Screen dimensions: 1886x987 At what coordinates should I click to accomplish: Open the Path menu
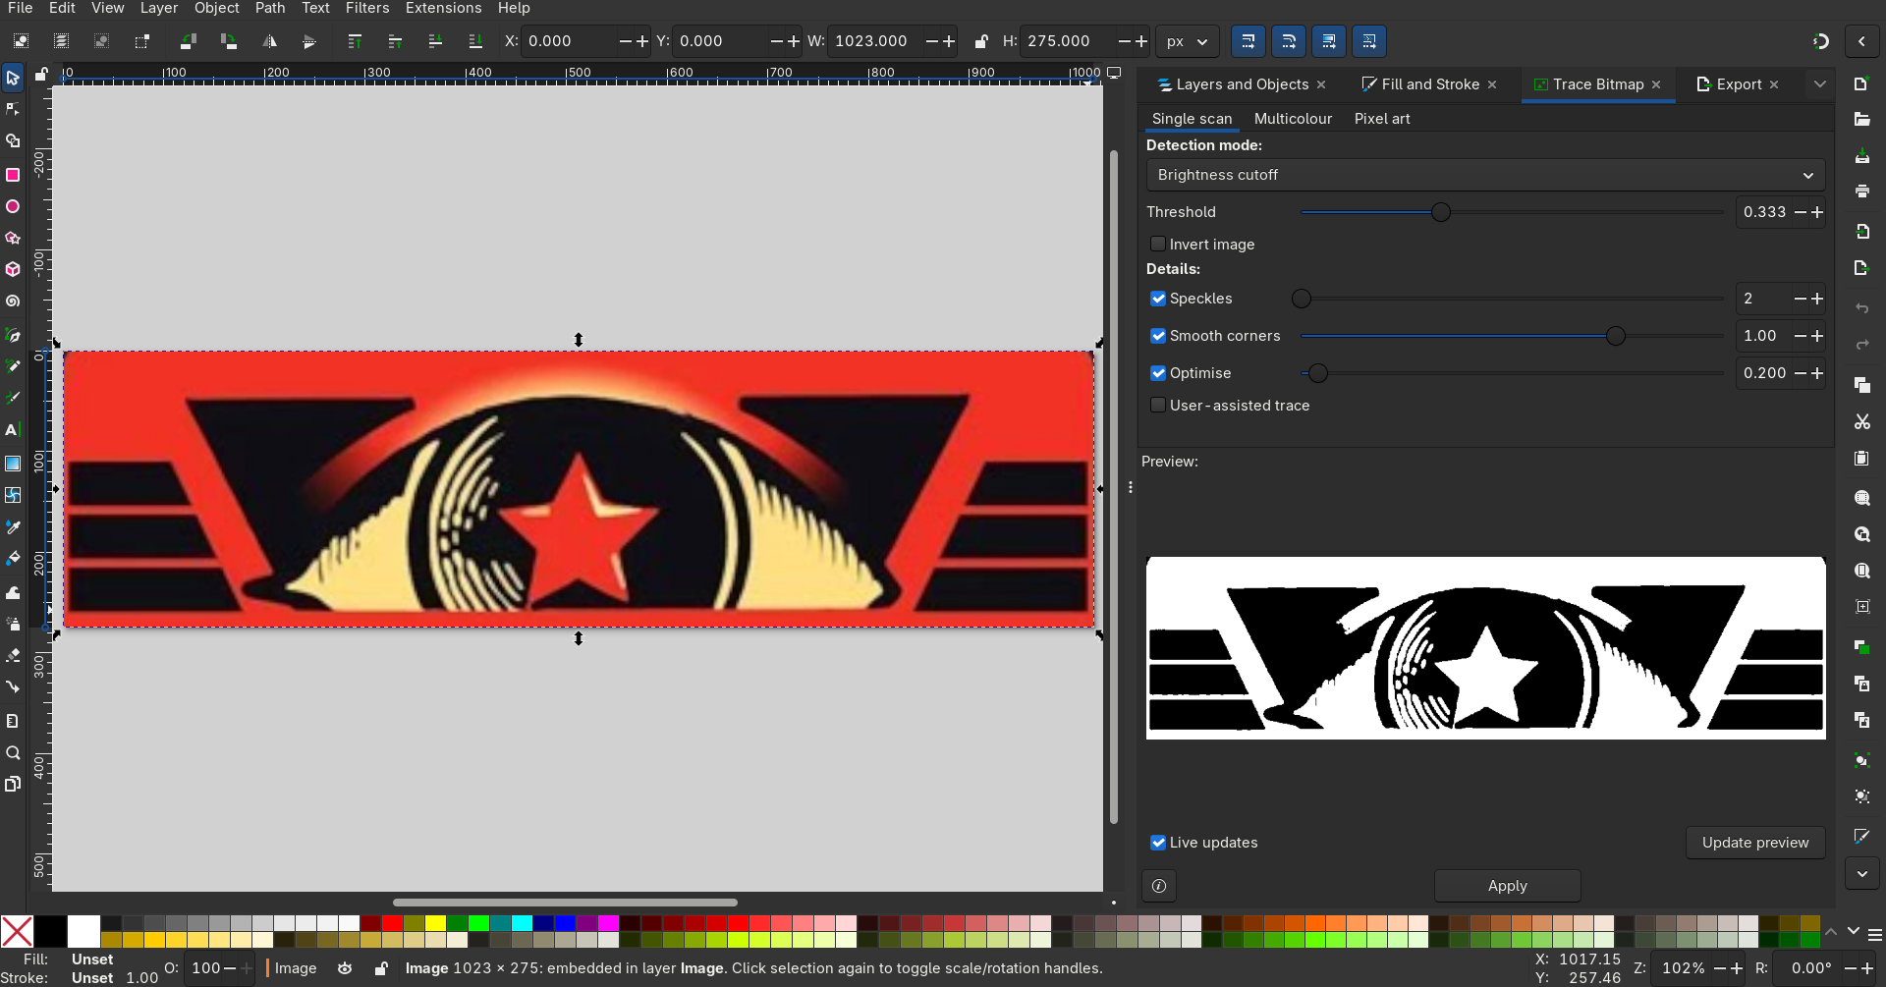point(270,9)
